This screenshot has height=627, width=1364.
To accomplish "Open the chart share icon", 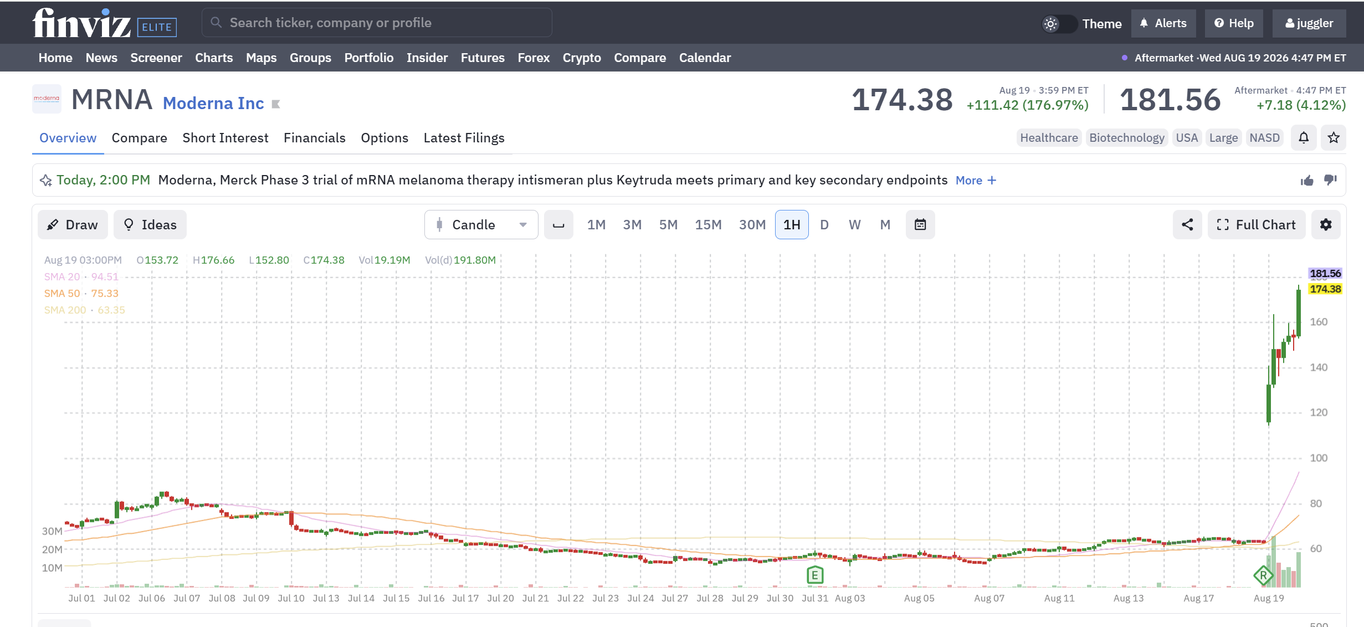I will (1187, 224).
